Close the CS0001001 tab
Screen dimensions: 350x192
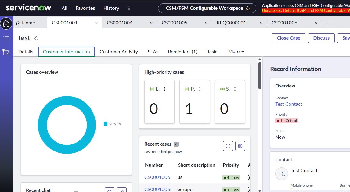[x=96, y=23]
